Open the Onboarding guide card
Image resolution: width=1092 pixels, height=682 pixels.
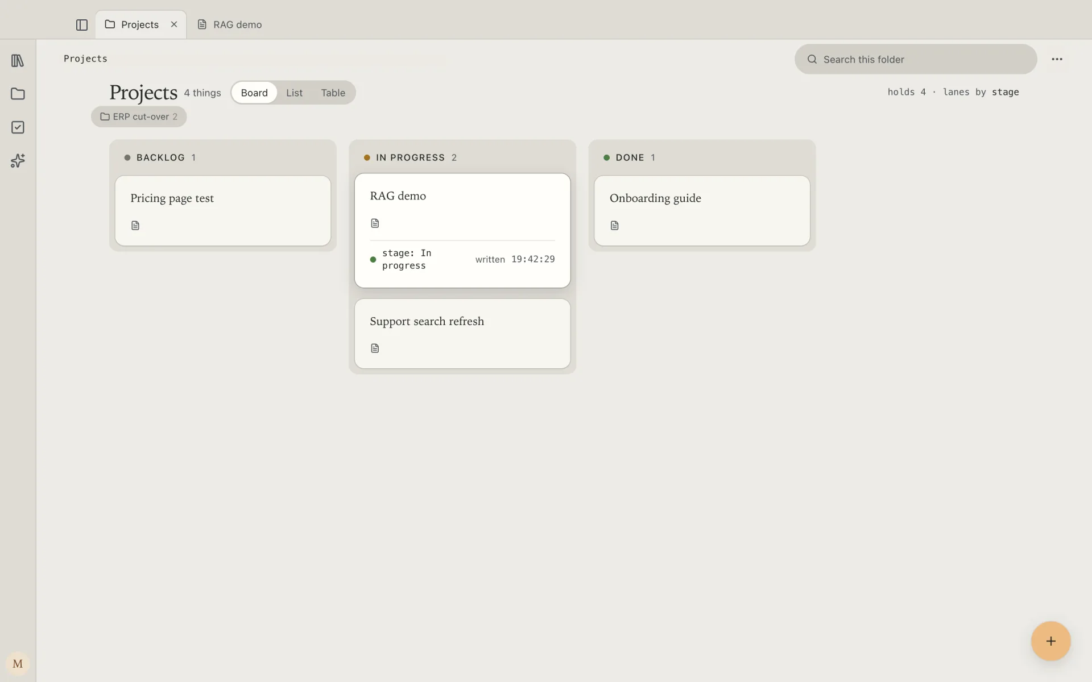coord(702,211)
